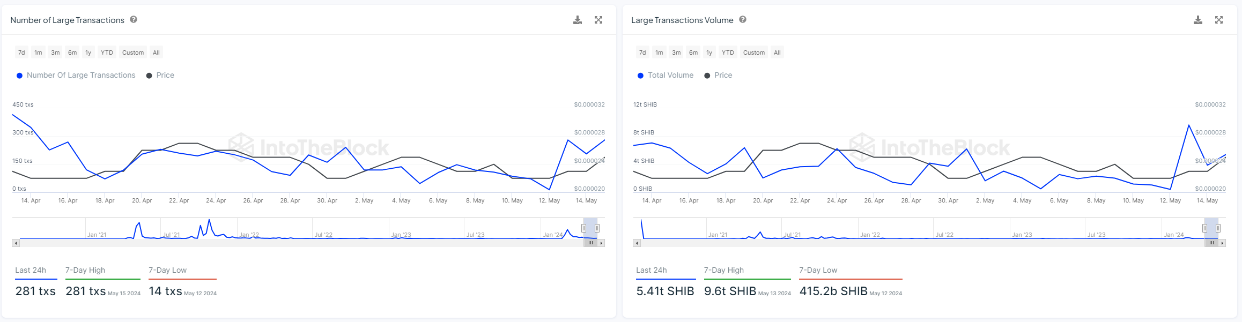Switch to 7-Day High tab under left chart
Screen dimensions: 1242x322
tap(85, 271)
